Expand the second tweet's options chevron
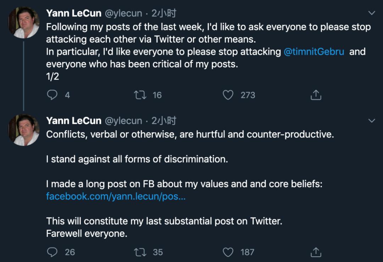This screenshot has width=383, height=262. pos(372,121)
